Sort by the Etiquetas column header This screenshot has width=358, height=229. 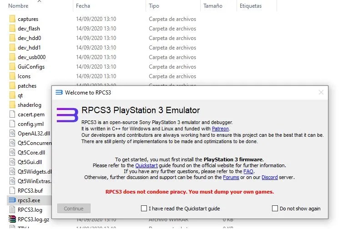[251, 6]
